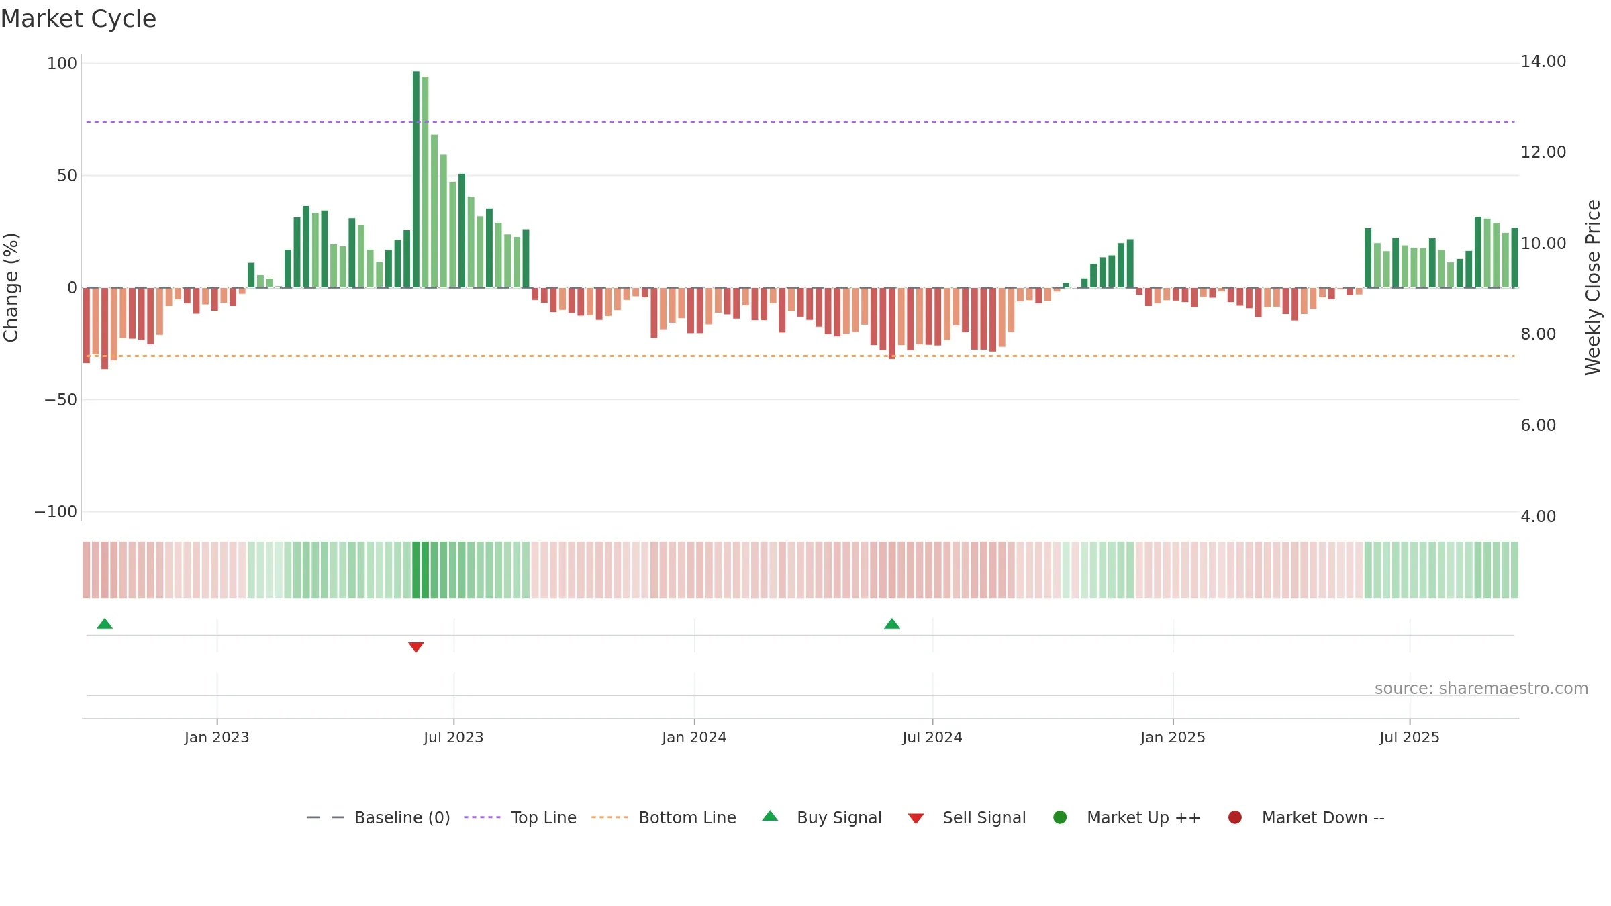1611x906 pixels.
Task: Toggle the Market Down -- legend entry
Action: click(x=1306, y=817)
